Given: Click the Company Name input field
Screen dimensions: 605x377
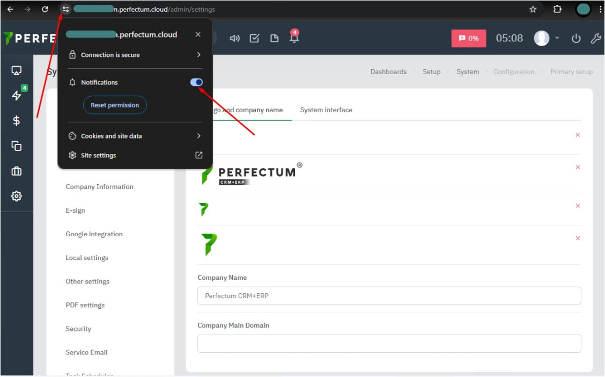Looking at the screenshot, I should pyautogui.click(x=389, y=295).
